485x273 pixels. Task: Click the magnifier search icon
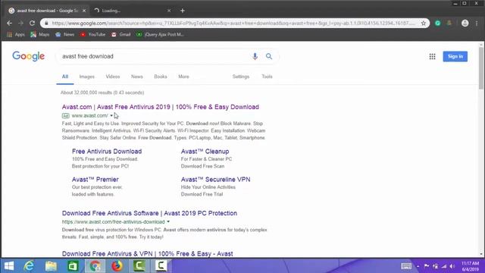(269, 56)
